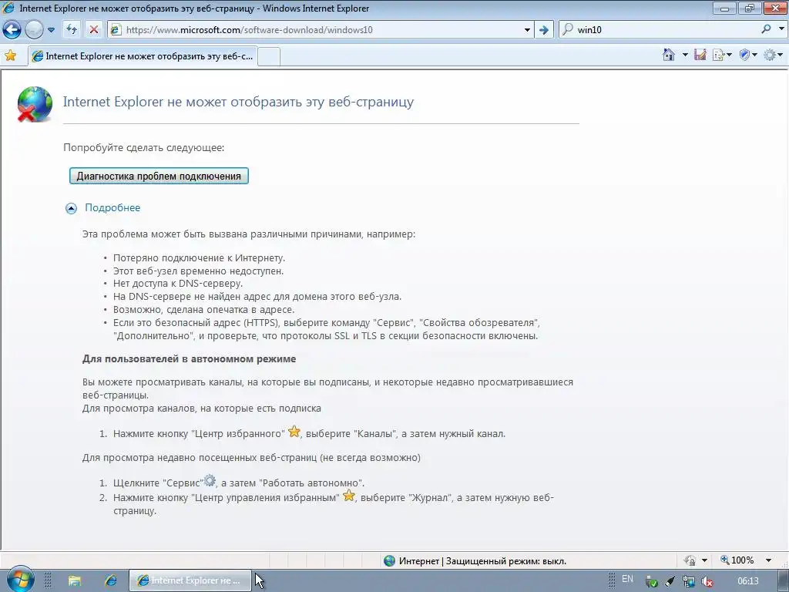Click the status bar security zone globe
The height and width of the screenshot is (592, 789).
[x=389, y=561]
